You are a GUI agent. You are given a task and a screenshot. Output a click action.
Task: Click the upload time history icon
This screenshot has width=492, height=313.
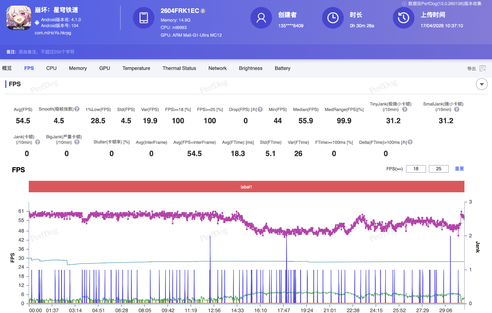(x=403, y=18)
